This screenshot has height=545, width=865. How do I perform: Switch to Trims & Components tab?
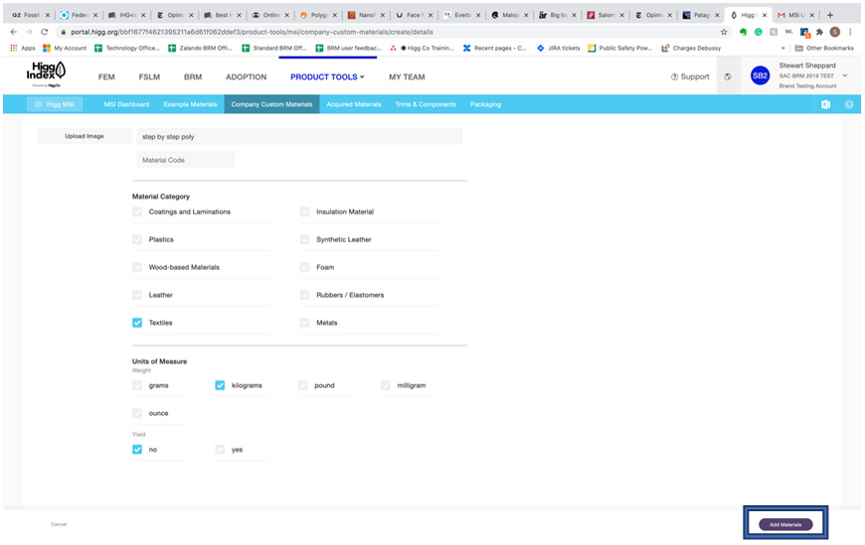click(426, 104)
